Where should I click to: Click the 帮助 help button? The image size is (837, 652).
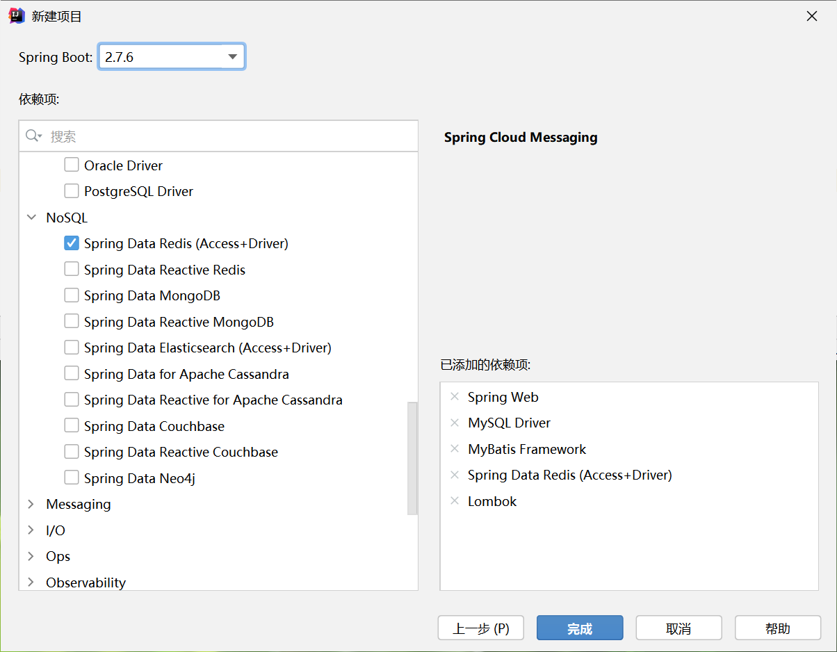click(x=778, y=628)
